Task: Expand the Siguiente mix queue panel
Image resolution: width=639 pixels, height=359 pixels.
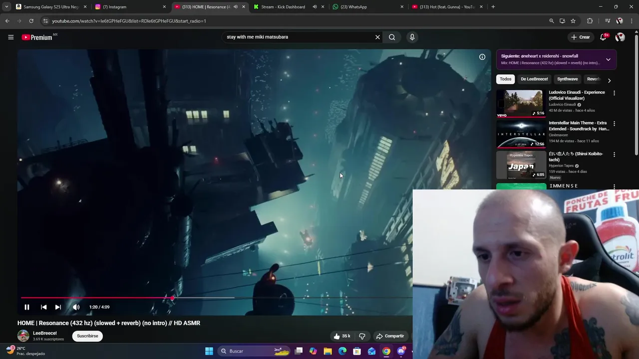Action: click(x=608, y=59)
